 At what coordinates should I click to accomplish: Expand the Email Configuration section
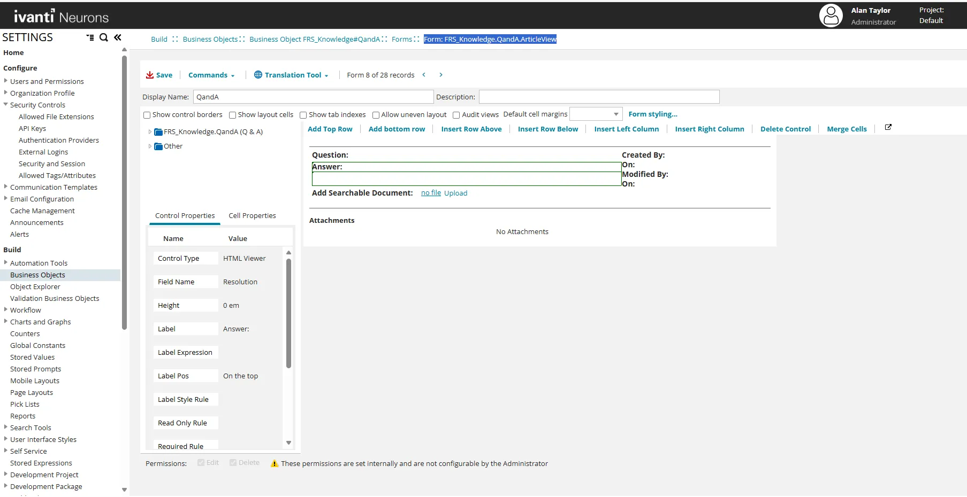click(6, 198)
